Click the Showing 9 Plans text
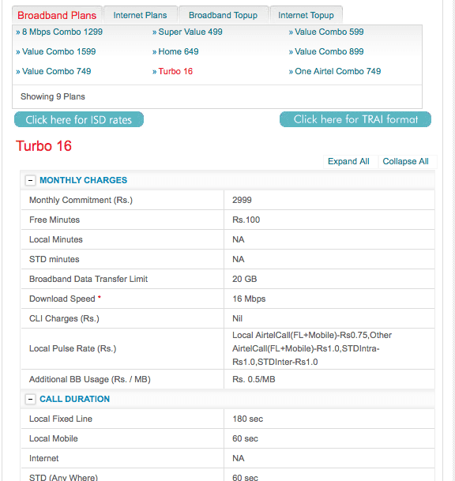Screen dimensions: 455x481 pos(53,96)
